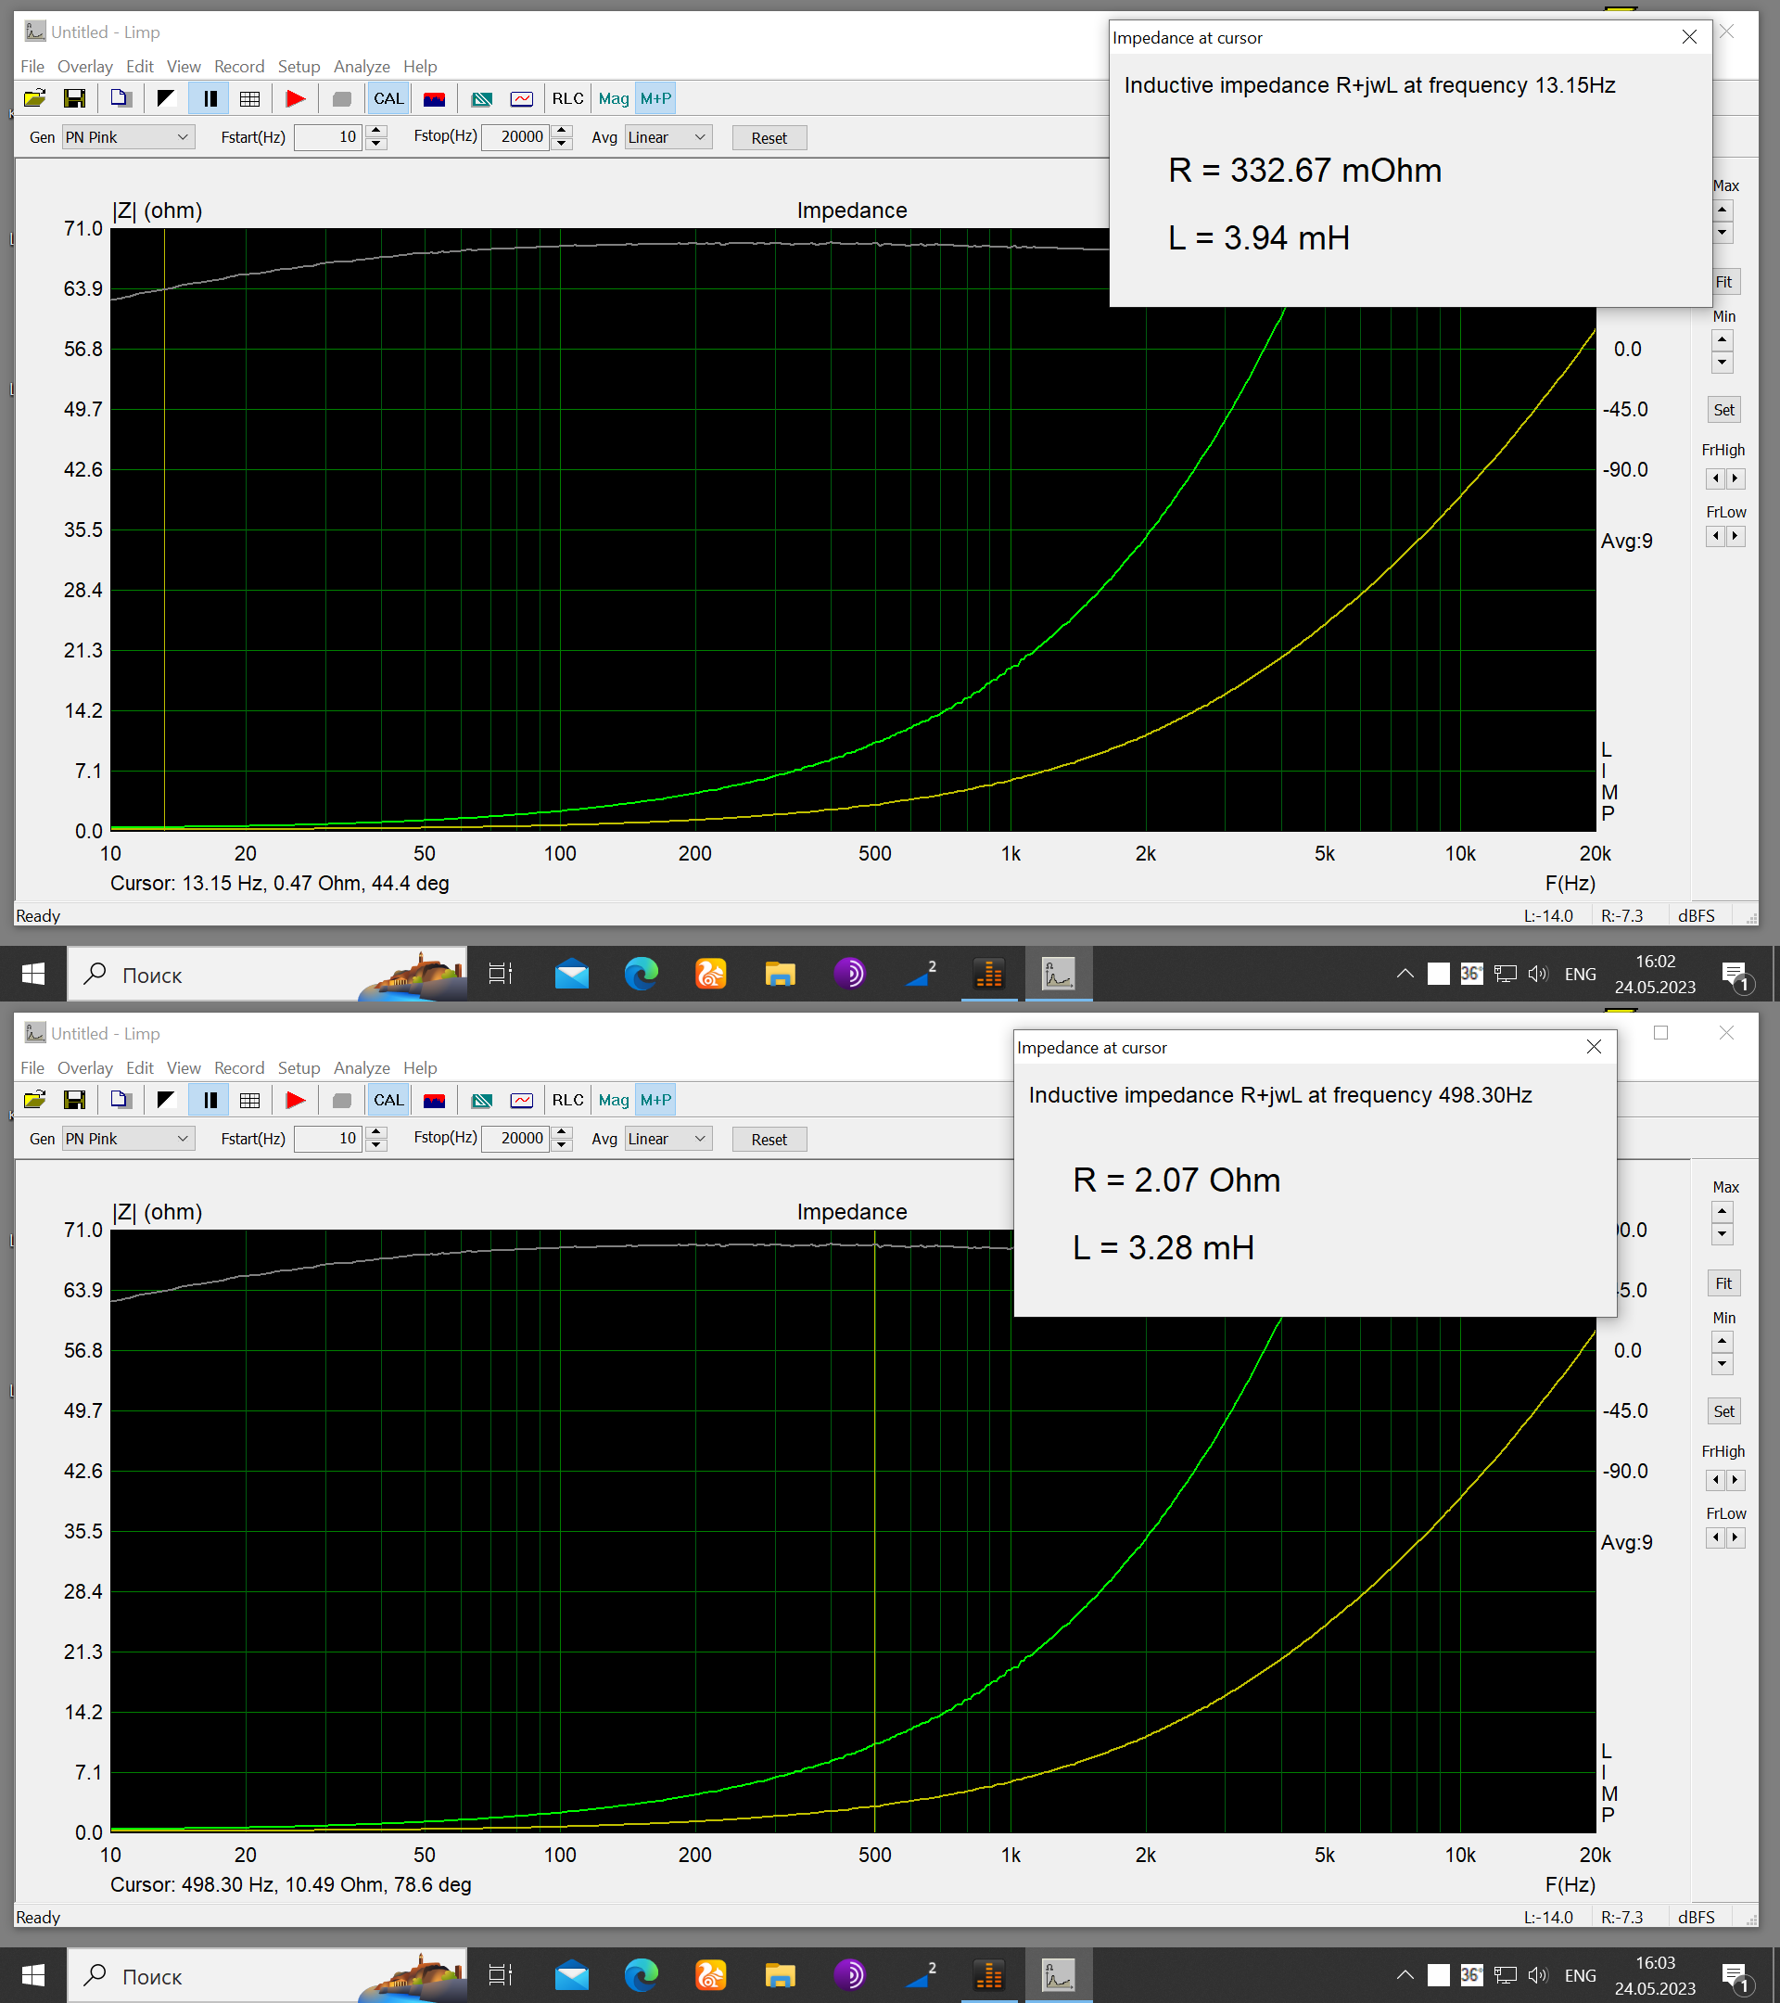Click the grid toggle icon in lower Limp toolbar
1780x2003 pixels.
tap(249, 1100)
